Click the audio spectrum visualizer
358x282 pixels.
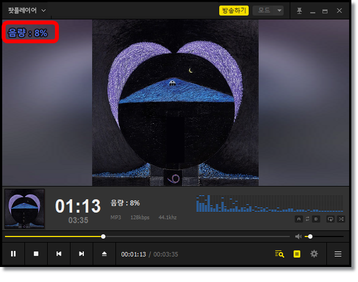coord(270,203)
